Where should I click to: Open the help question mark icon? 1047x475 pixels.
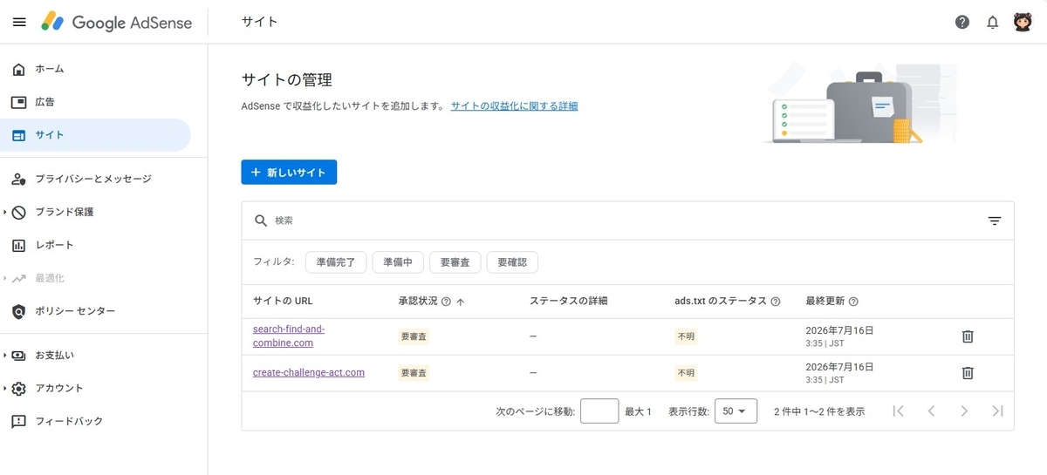pyautogui.click(x=962, y=23)
